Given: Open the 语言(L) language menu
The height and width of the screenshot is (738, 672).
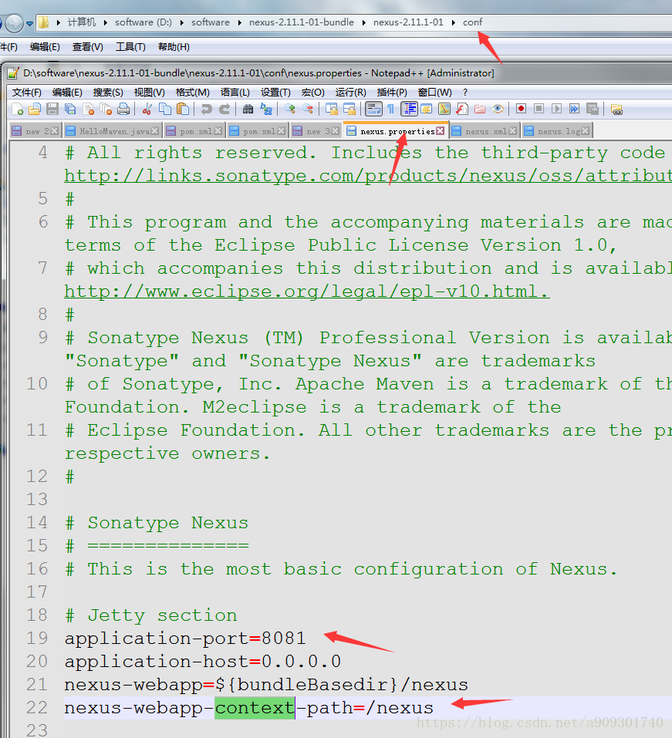Looking at the screenshot, I should [x=235, y=93].
